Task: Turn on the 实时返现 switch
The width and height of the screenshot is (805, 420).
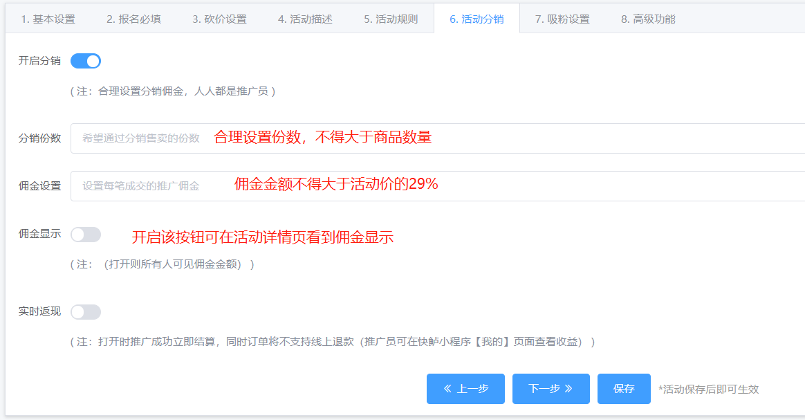Action: coord(86,312)
